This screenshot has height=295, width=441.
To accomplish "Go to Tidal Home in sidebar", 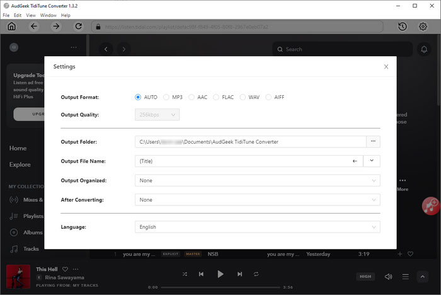I will coord(18,148).
